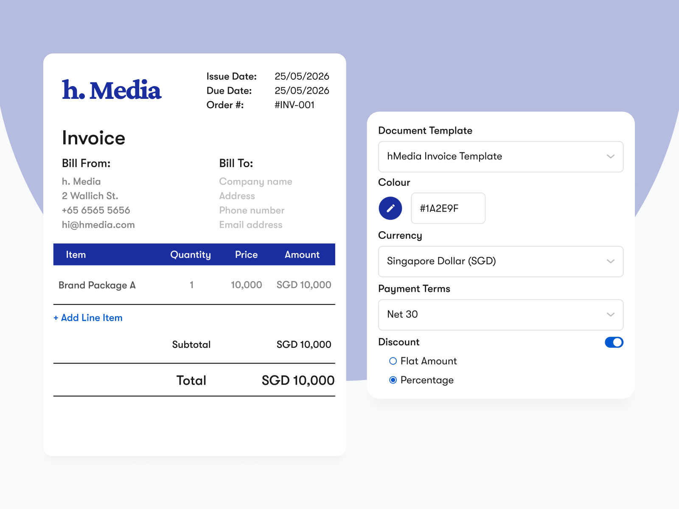Click the Bill To Address placeholder

tap(237, 196)
